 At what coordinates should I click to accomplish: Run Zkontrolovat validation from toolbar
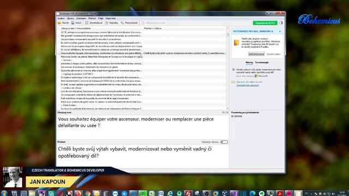(94, 23)
